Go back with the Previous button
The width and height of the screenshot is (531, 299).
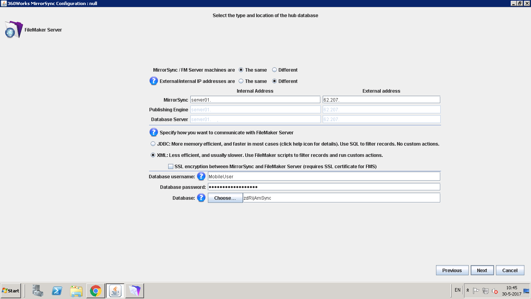pyautogui.click(x=452, y=270)
